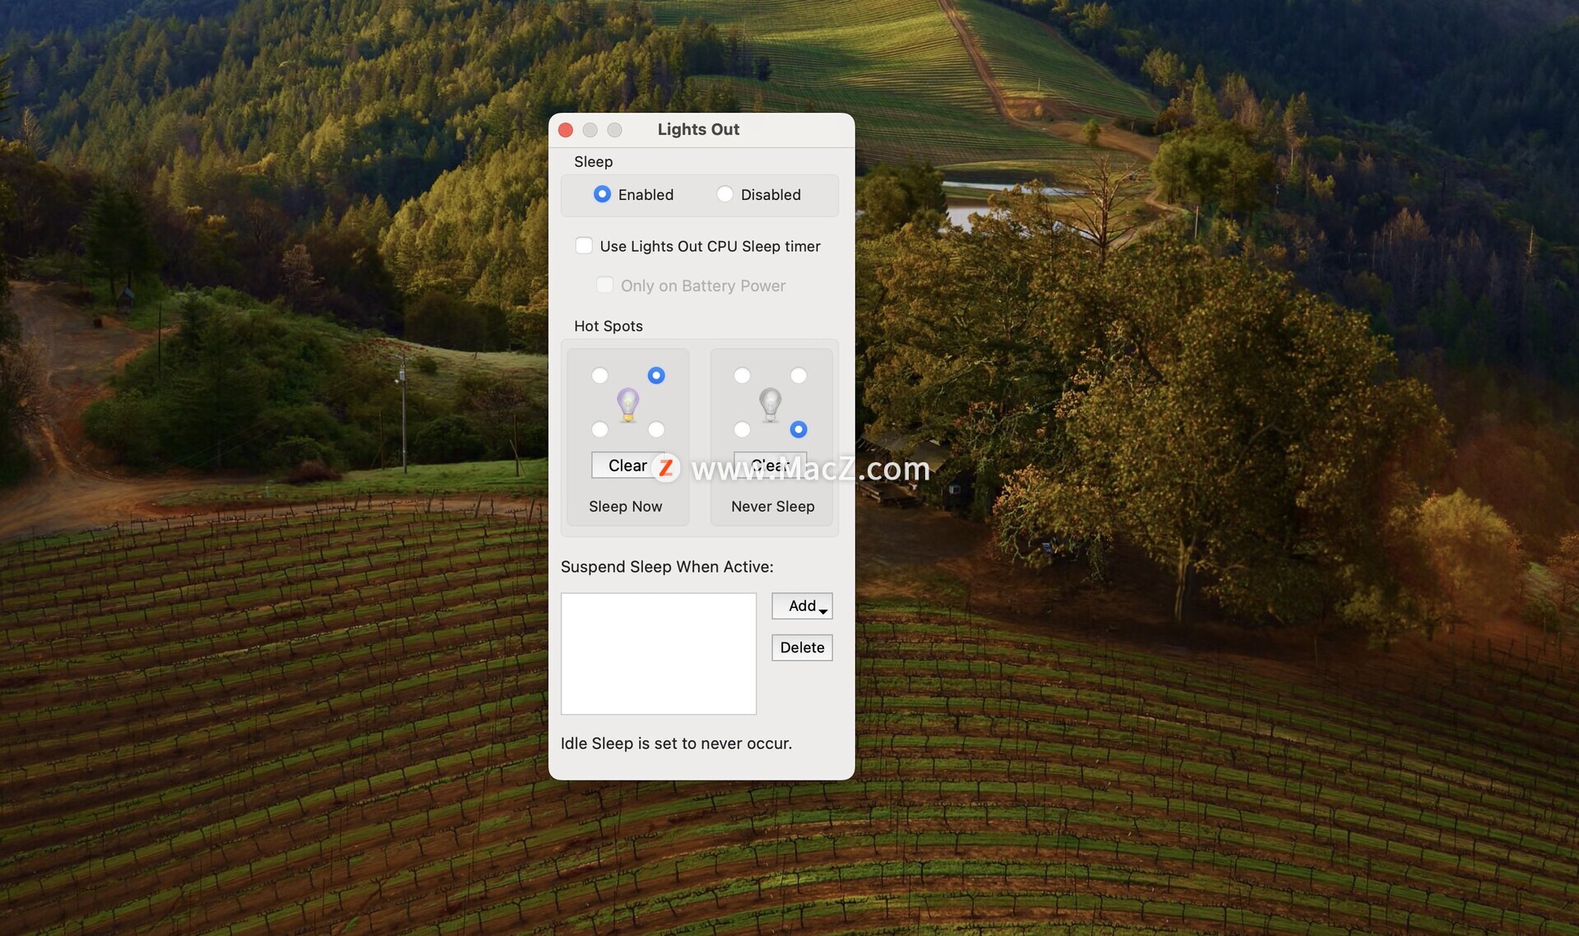1579x936 pixels.
Task: Choose bottom-right corner for Sleep Now hot spot
Action: tap(656, 429)
